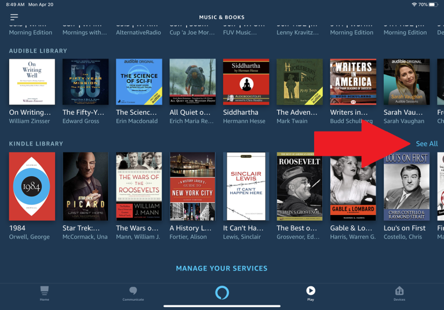This screenshot has width=444, height=310.
Task: Select Lou's on First book cover
Action: [x=407, y=187]
